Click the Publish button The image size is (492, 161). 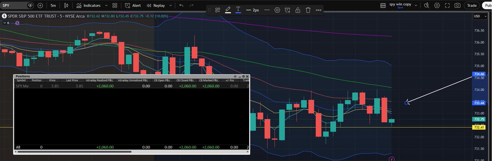click(x=487, y=5)
